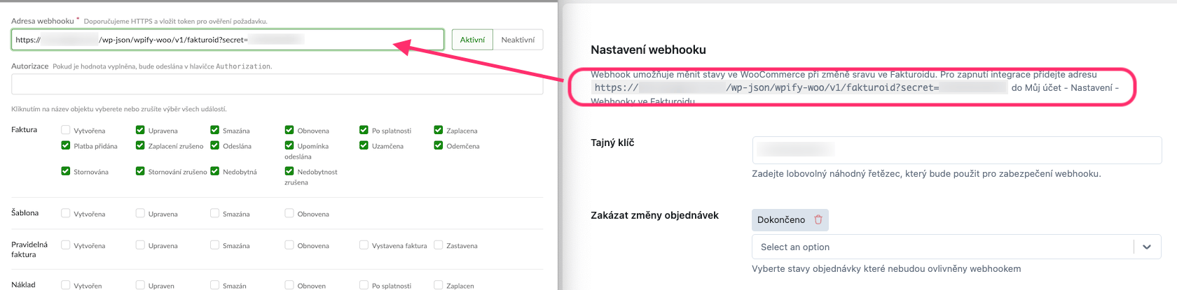
Task: Uncheck Faktura Odemčena event
Action: 439,145
